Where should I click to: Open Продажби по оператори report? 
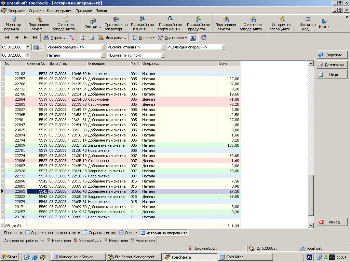(x=116, y=23)
